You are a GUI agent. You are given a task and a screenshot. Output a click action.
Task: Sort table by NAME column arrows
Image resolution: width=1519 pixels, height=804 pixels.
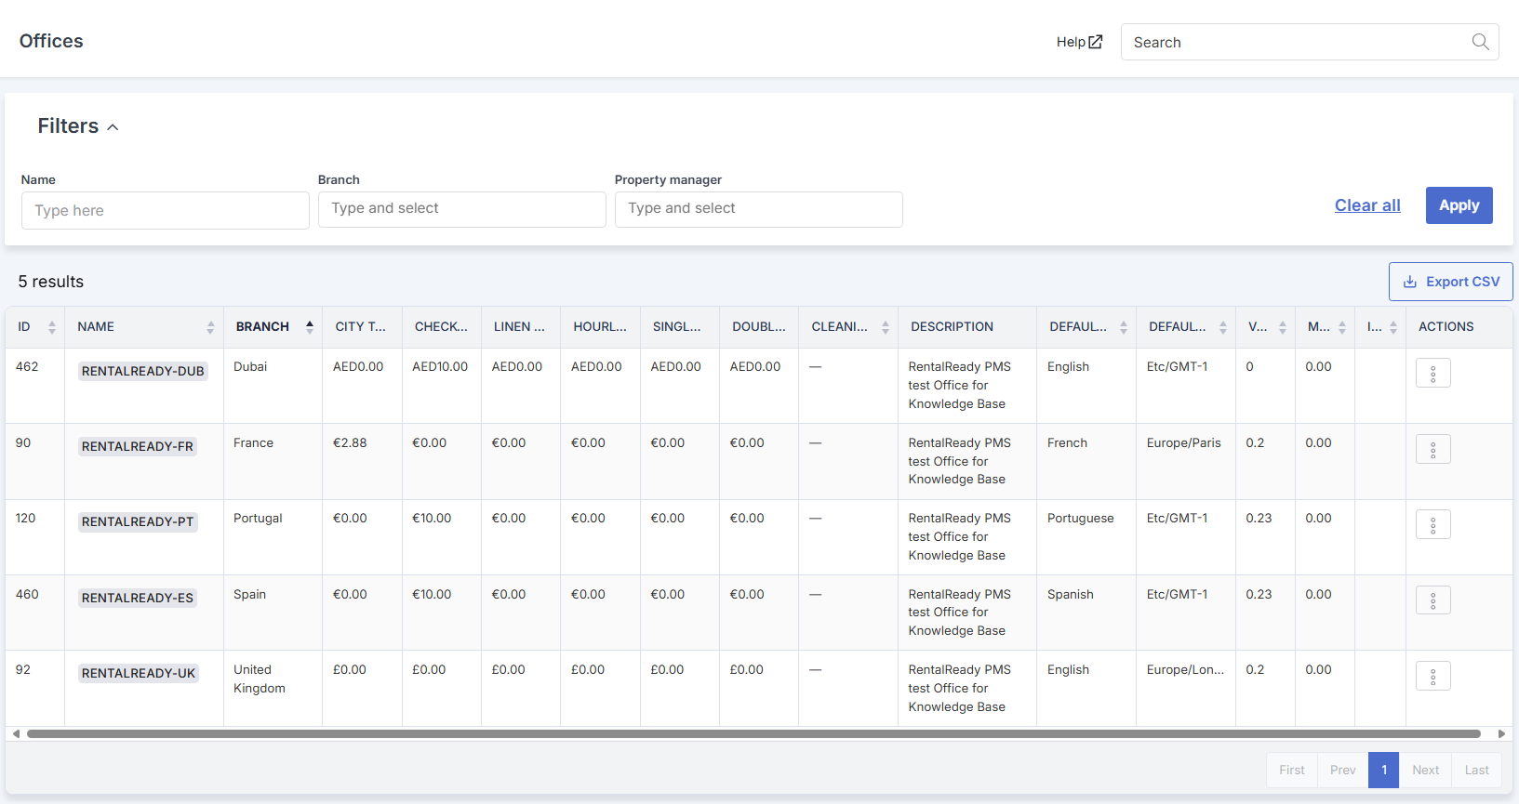(x=210, y=327)
